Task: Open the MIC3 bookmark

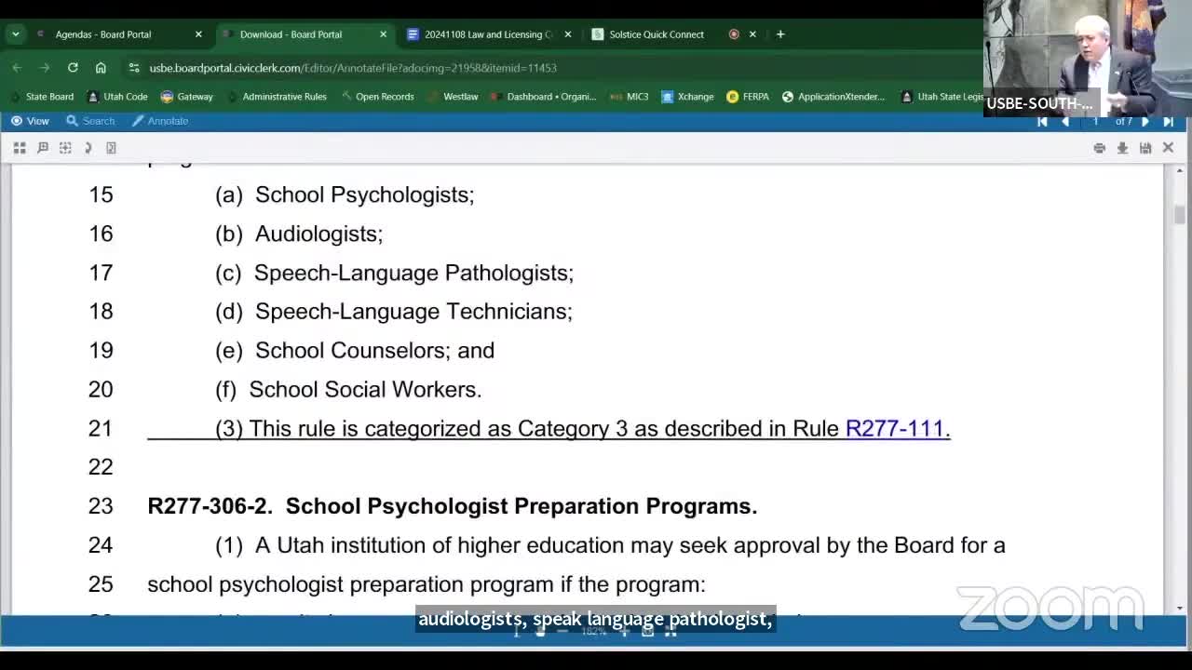Action: (x=629, y=97)
